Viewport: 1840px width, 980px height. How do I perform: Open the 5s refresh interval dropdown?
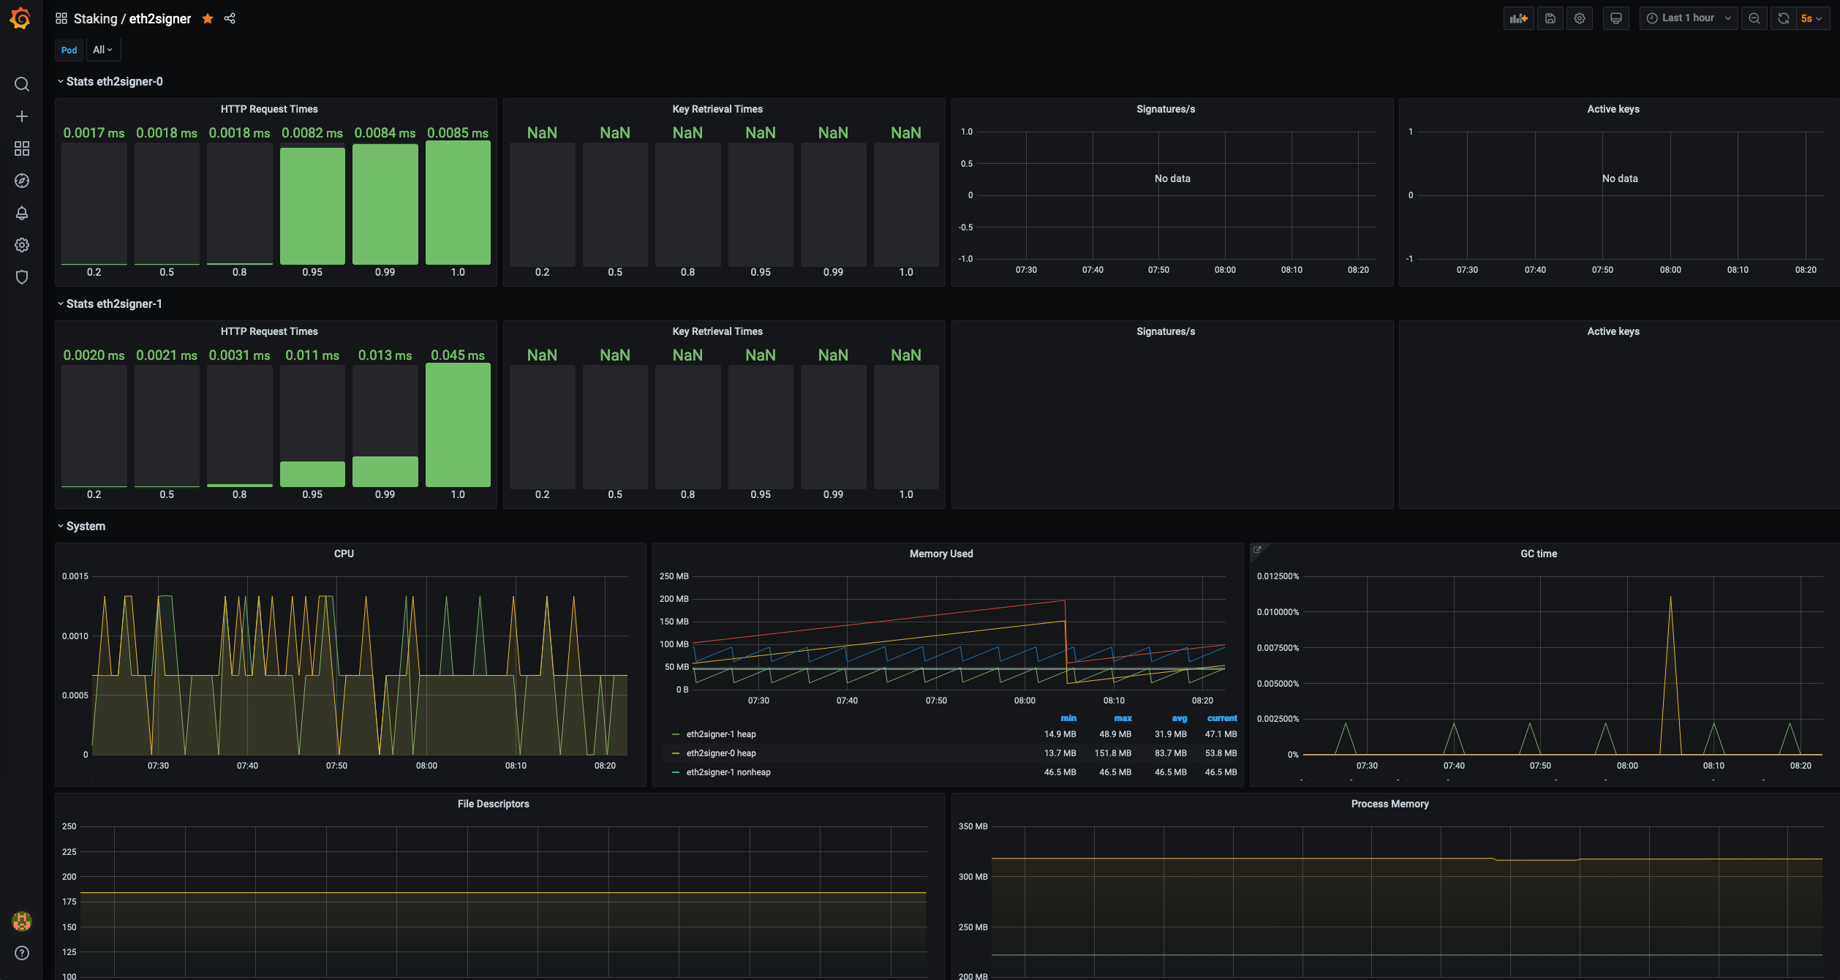pos(1811,18)
